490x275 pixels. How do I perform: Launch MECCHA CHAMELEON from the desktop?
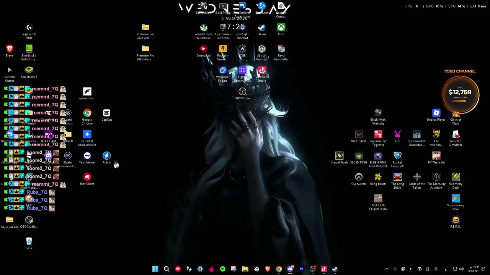tap(378, 199)
